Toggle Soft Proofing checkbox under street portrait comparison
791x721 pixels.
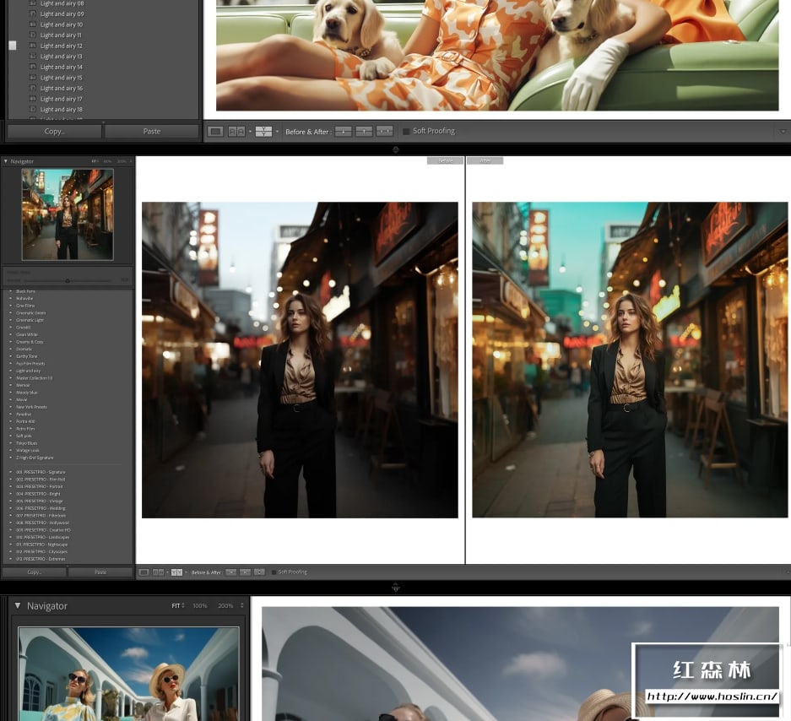[274, 572]
